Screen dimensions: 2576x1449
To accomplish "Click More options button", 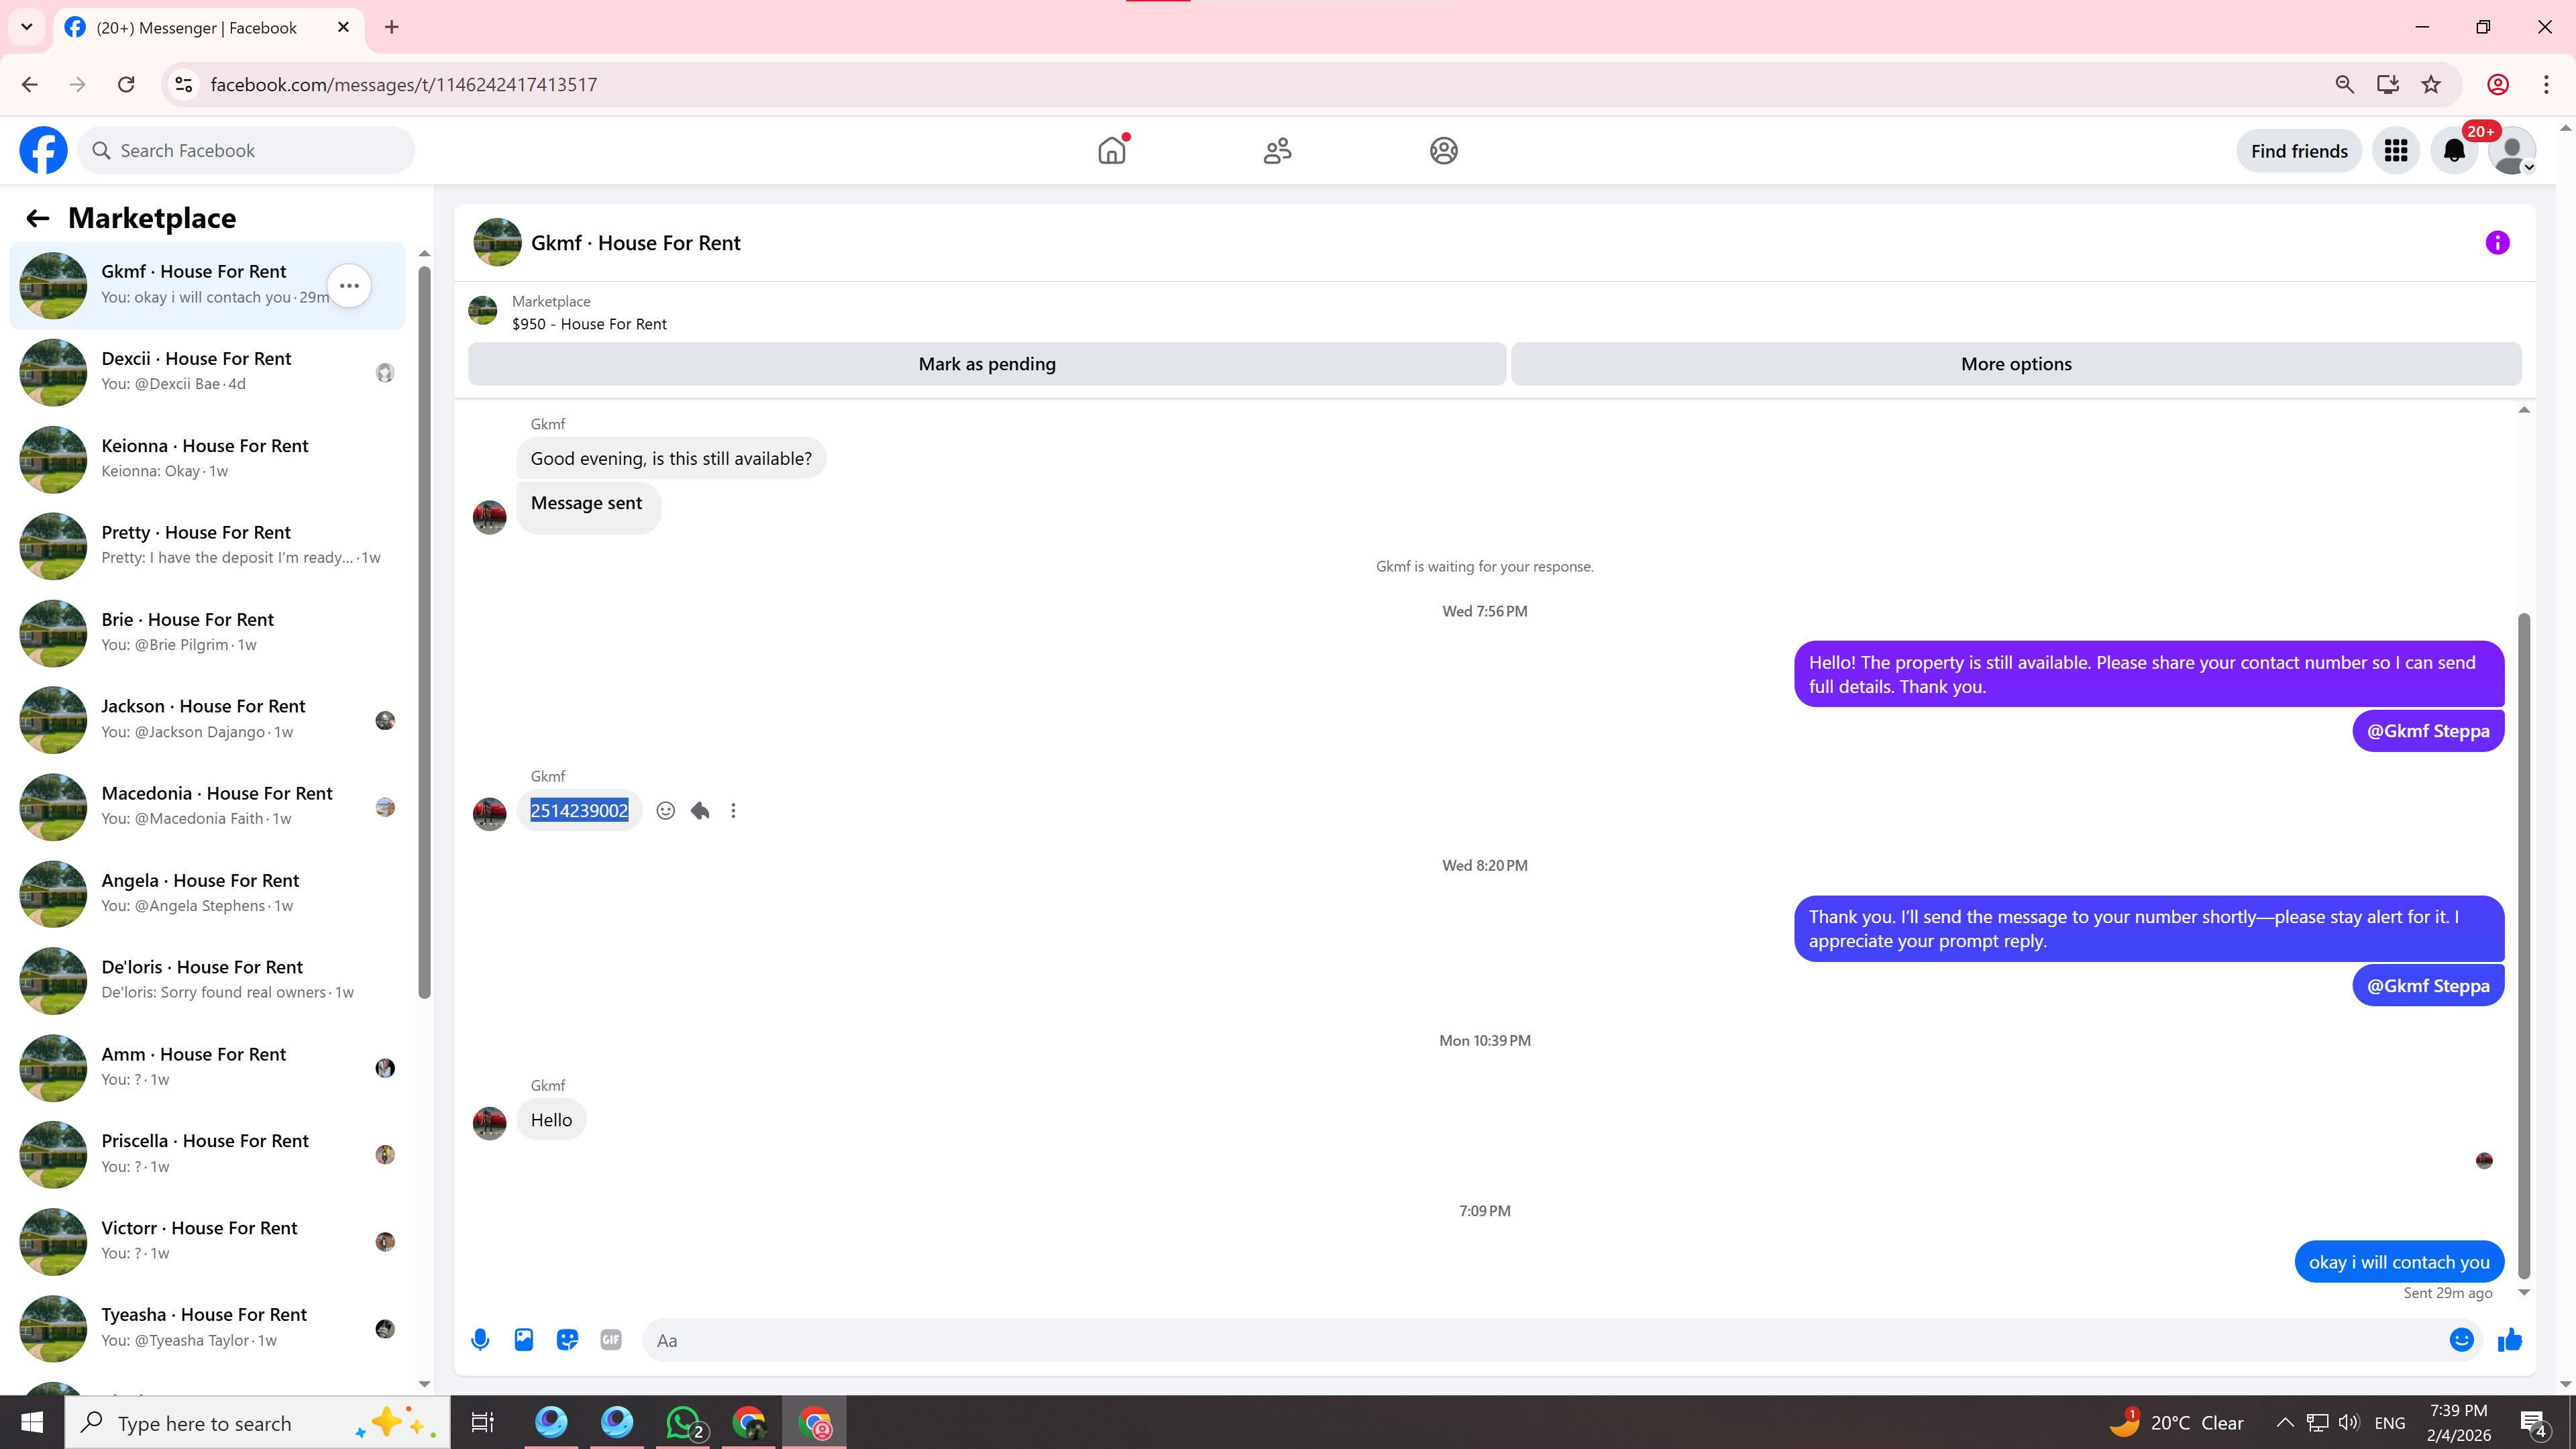I will pos(2015,364).
